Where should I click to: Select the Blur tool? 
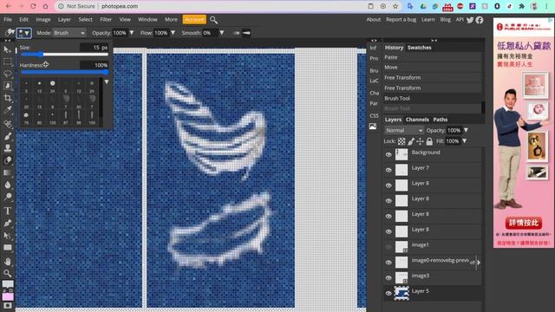8,185
